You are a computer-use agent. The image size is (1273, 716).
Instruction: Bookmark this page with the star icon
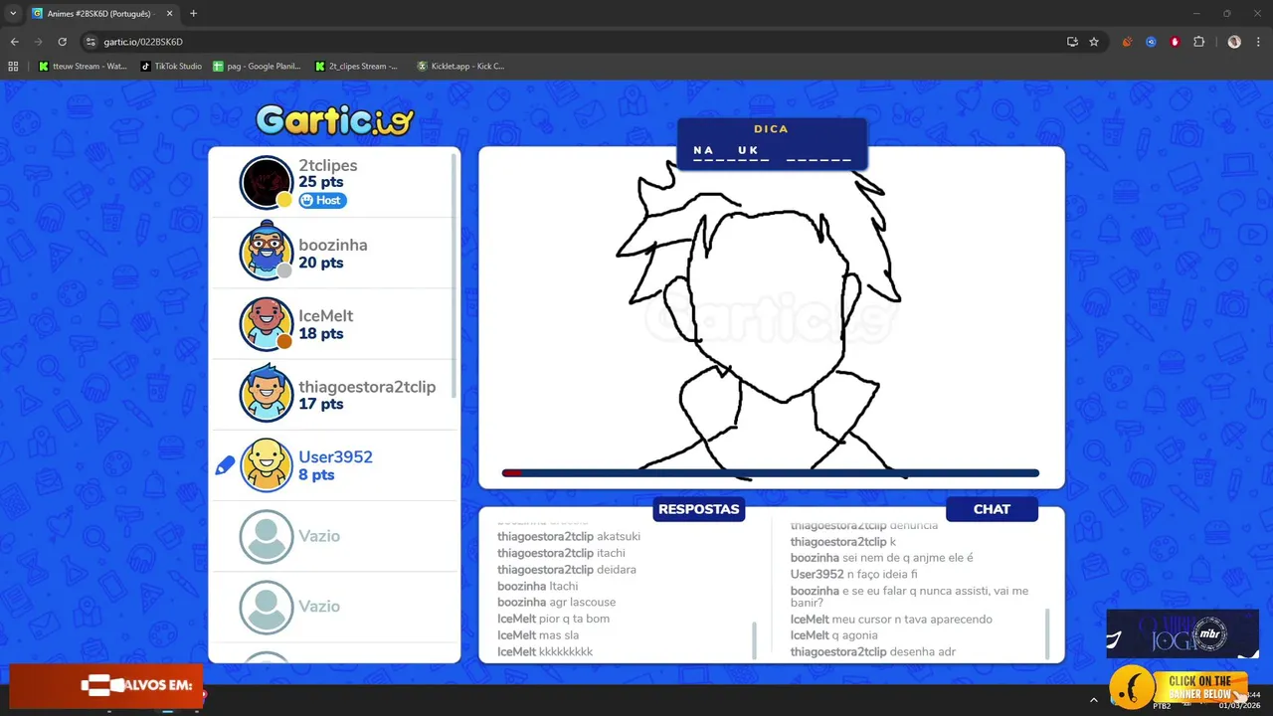coord(1094,42)
